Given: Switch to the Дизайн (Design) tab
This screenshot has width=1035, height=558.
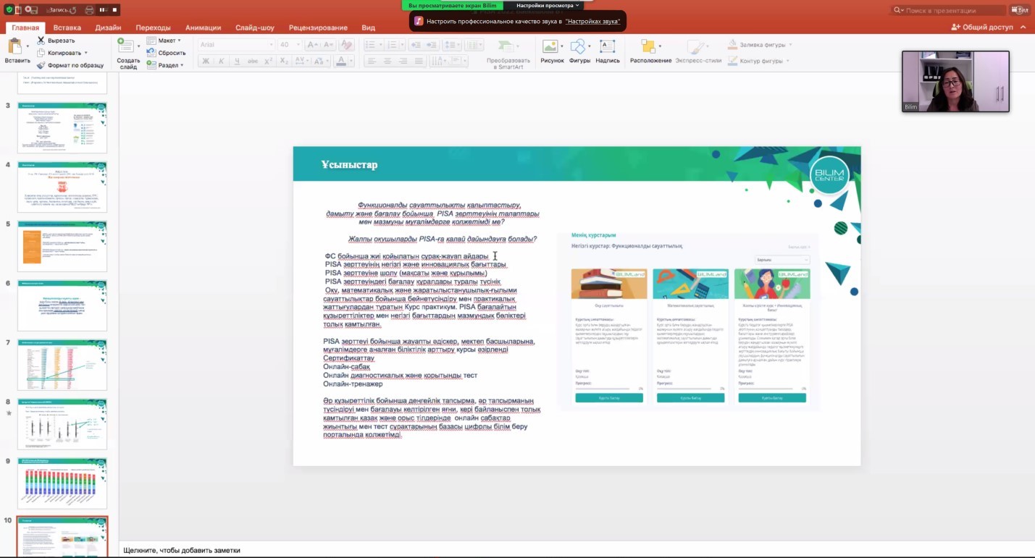Looking at the screenshot, I should point(108,28).
